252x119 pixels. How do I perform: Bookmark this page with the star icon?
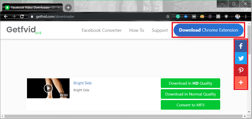coord(168,16)
